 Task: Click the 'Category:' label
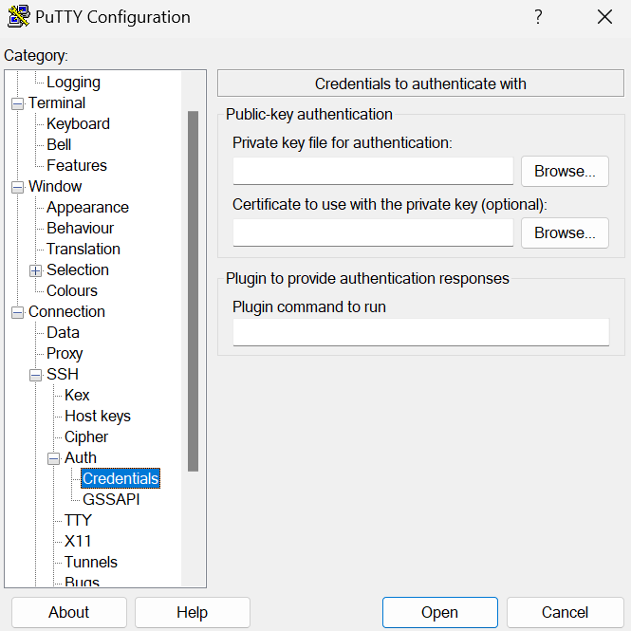click(x=36, y=56)
